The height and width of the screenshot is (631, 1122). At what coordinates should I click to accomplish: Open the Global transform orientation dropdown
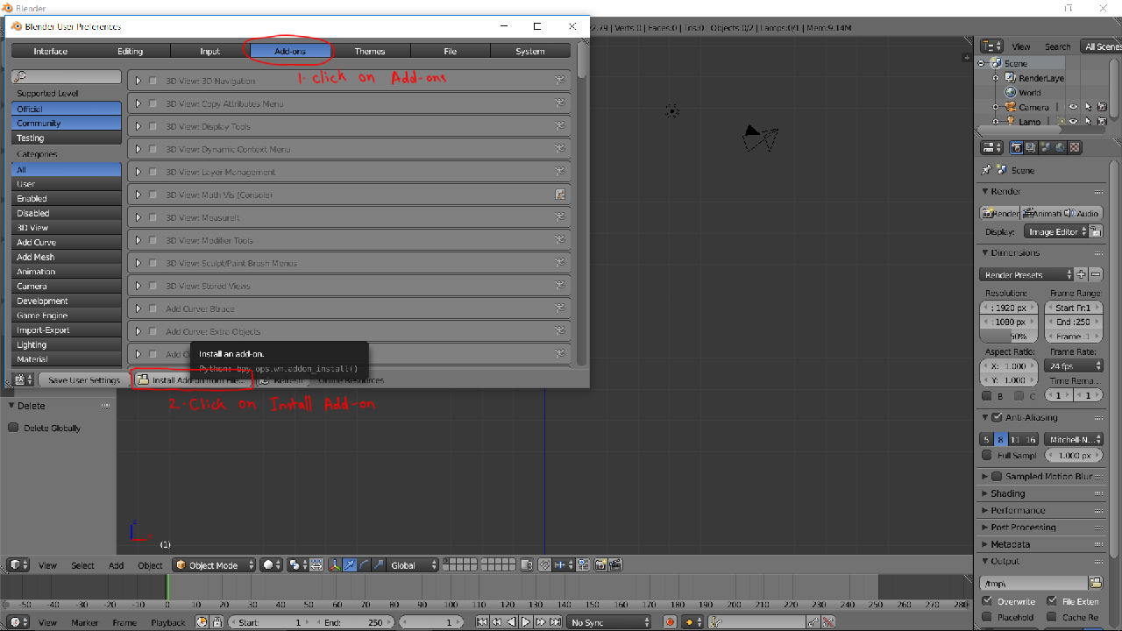412,565
